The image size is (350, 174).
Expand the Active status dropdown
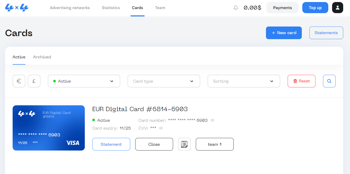point(84,81)
